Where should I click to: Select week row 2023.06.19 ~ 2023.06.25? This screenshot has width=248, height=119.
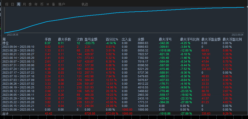[18, 87]
